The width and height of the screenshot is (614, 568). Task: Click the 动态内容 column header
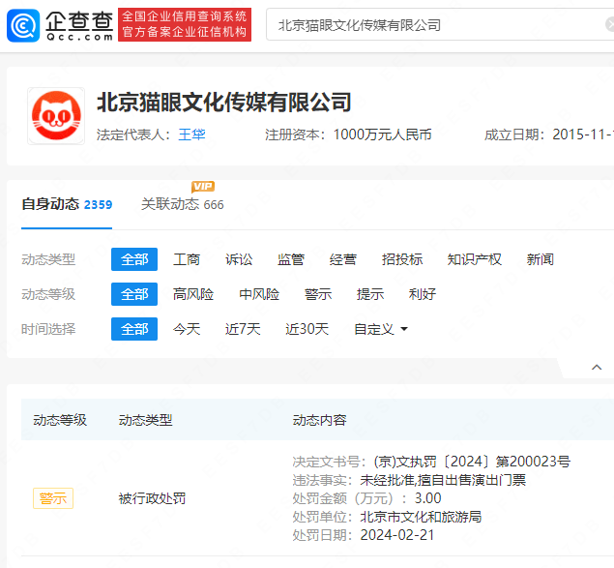click(319, 420)
